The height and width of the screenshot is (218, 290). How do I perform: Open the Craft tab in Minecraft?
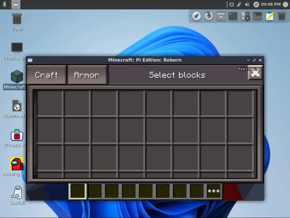[x=46, y=75]
